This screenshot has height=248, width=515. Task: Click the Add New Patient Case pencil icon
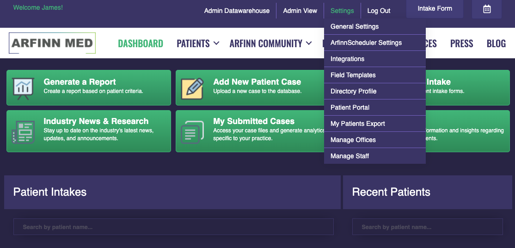pos(192,88)
